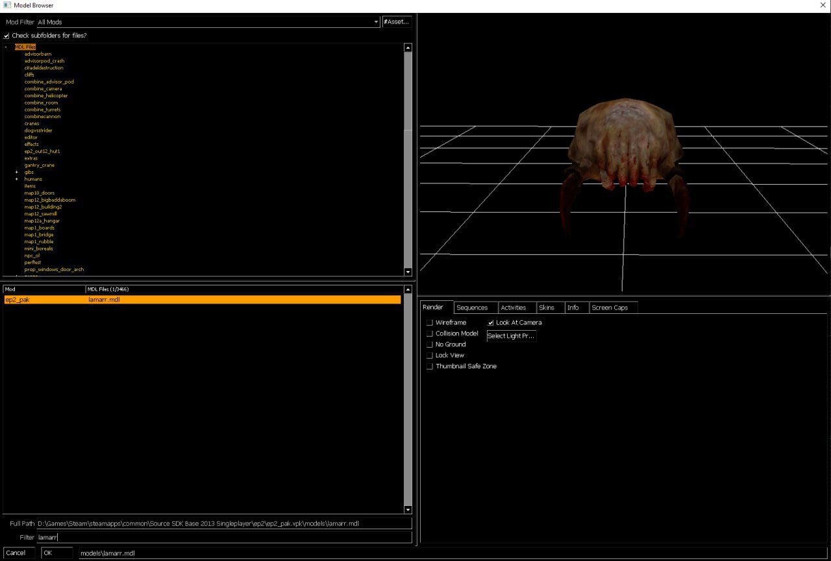Select the items folder
The width and height of the screenshot is (831, 561).
(30, 186)
